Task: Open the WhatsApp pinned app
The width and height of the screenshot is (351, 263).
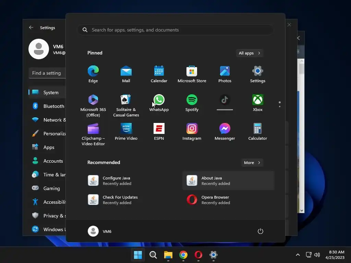Action: tap(159, 103)
